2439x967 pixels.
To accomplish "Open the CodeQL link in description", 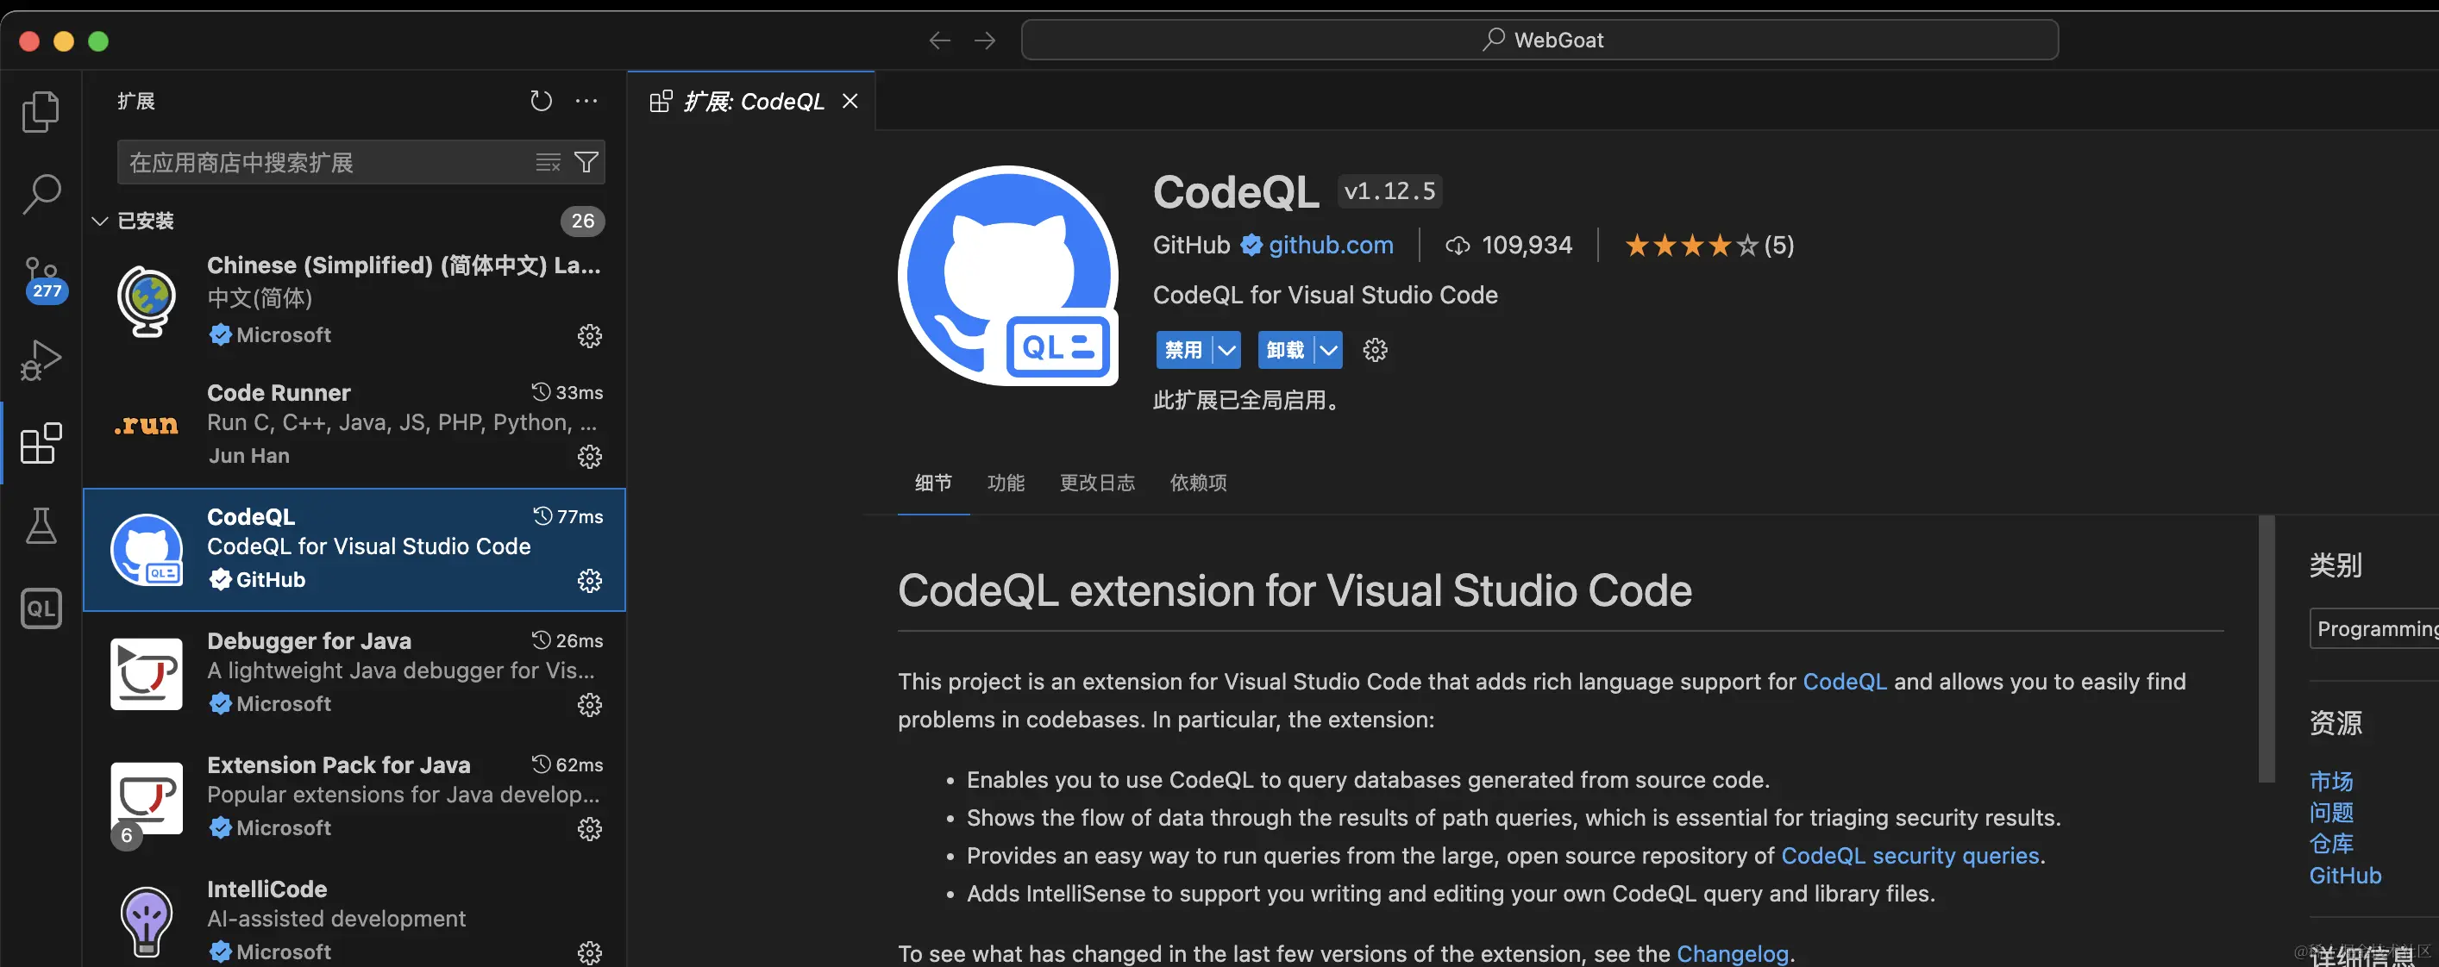I will point(1845,683).
